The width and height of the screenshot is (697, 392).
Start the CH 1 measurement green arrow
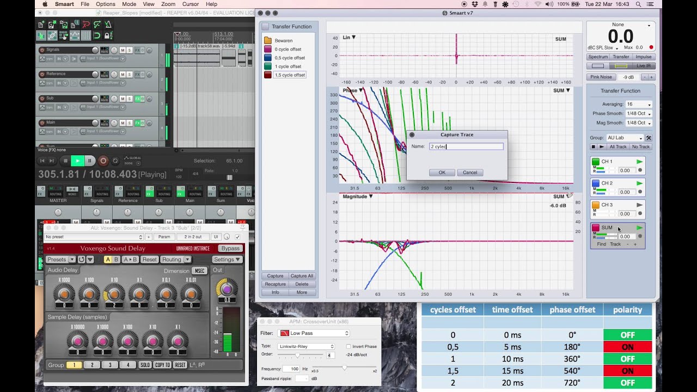coord(639,162)
